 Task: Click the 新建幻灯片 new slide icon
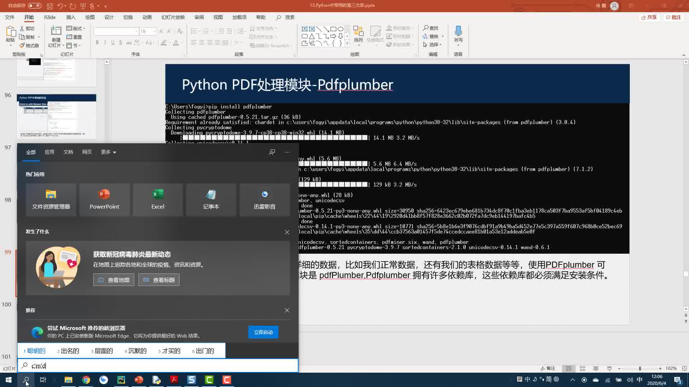(x=56, y=31)
